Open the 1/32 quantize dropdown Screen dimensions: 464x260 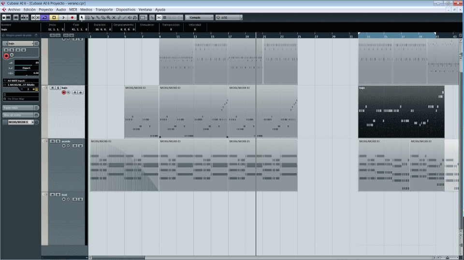[x=229, y=18]
